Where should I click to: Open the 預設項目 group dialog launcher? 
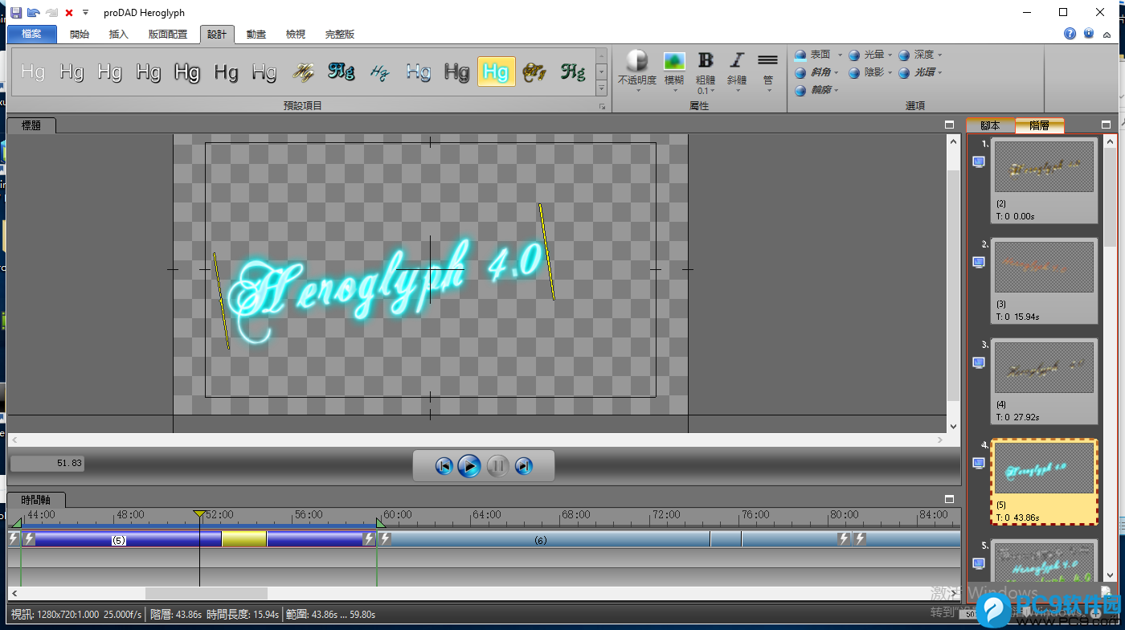click(x=601, y=106)
